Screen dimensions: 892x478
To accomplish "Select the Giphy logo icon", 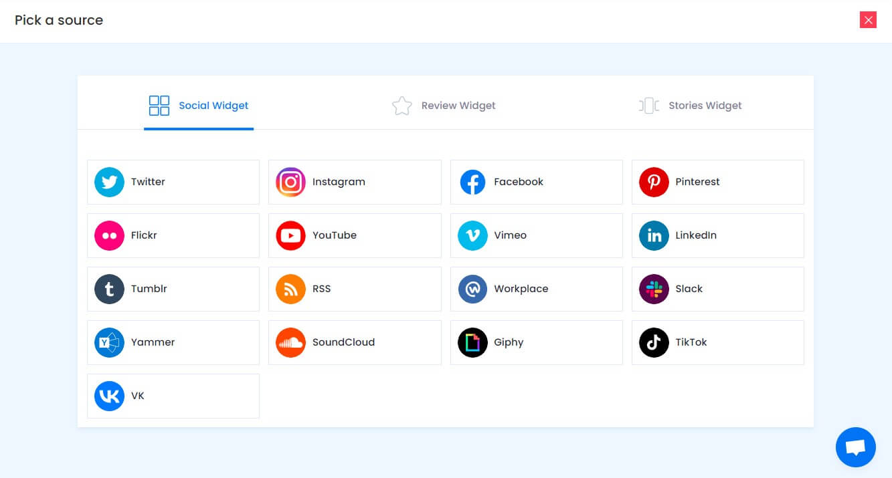I will tap(472, 342).
